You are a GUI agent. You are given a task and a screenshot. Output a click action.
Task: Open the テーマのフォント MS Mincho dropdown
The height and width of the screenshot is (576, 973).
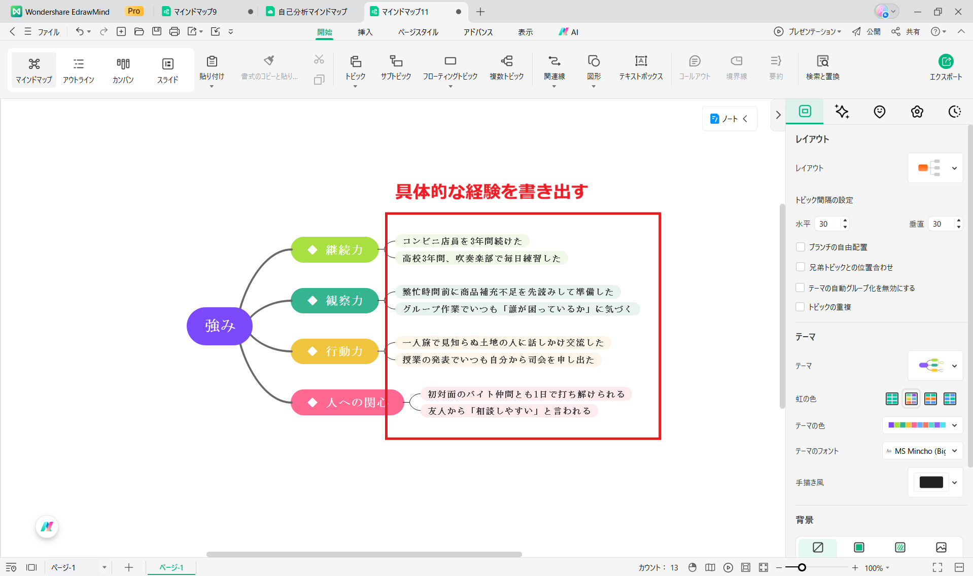(x=922, y=451)
